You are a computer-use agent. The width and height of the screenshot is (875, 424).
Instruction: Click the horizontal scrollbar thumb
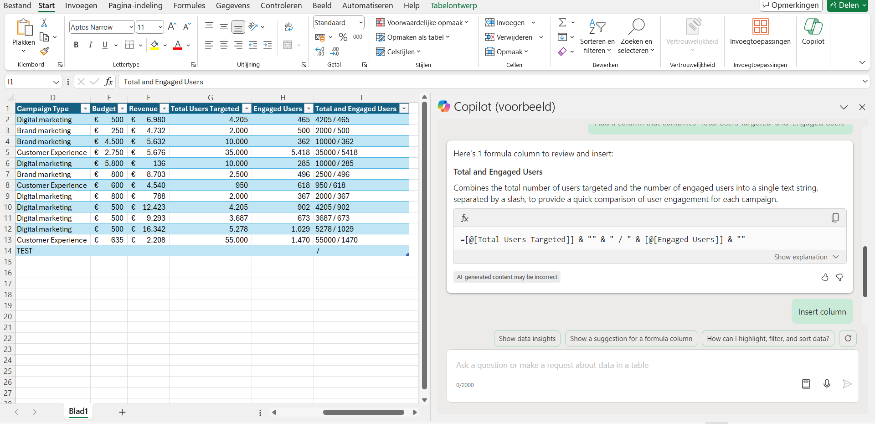[x=363, y=412]
